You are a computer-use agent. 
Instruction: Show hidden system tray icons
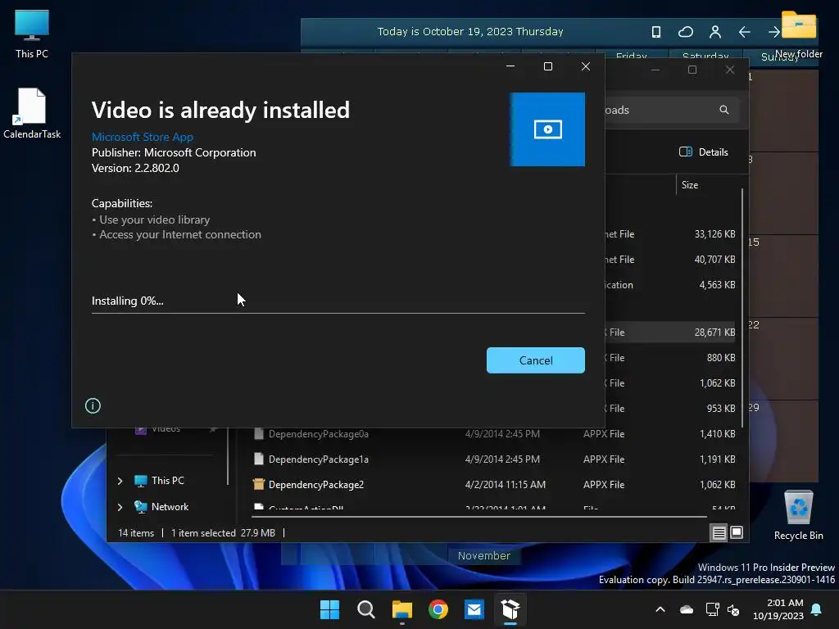click(660, 609)
